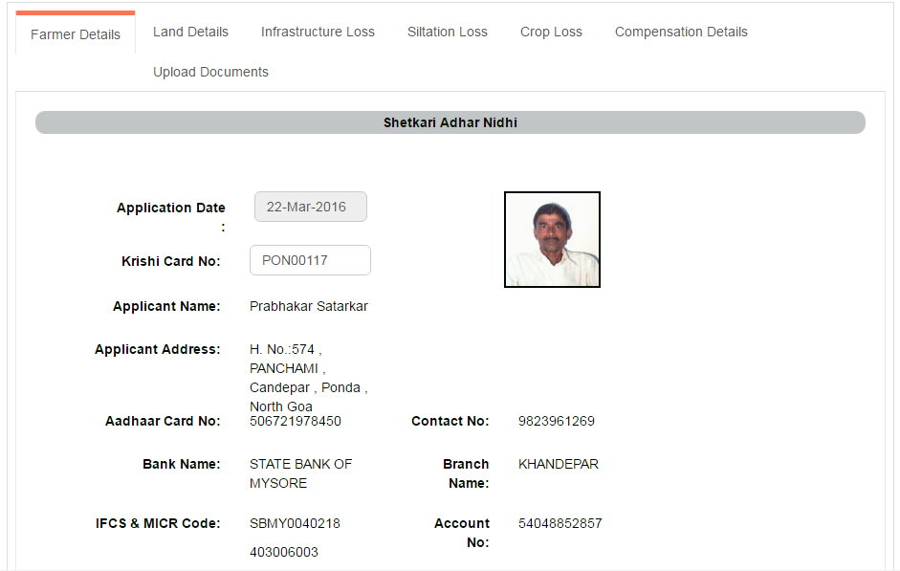Click the IFCS & MICR Code label
This screenshot has height=571, width=900.
(158, 523)
